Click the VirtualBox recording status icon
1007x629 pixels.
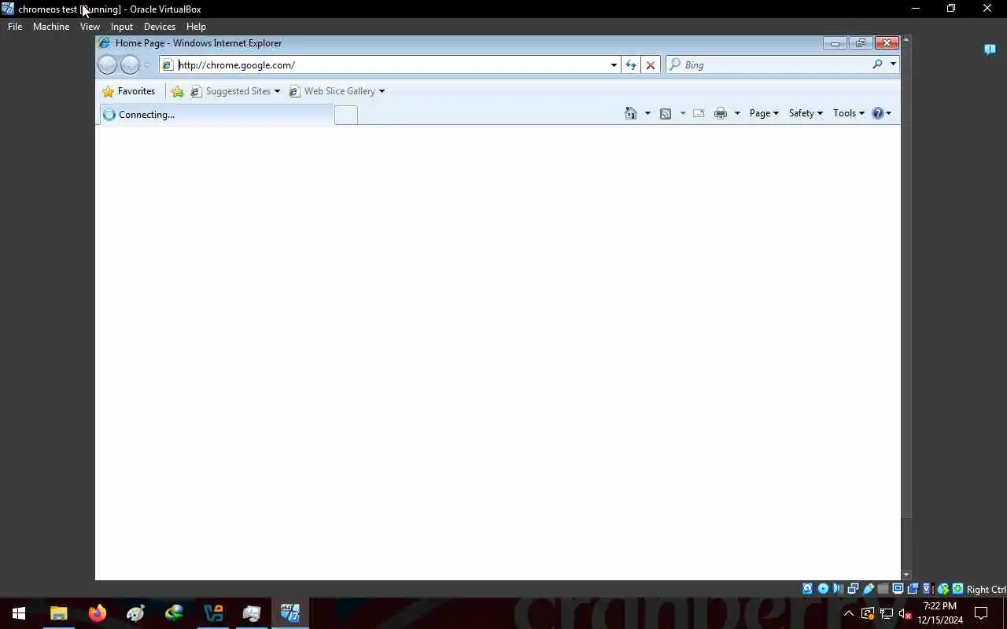pos(913,589)
